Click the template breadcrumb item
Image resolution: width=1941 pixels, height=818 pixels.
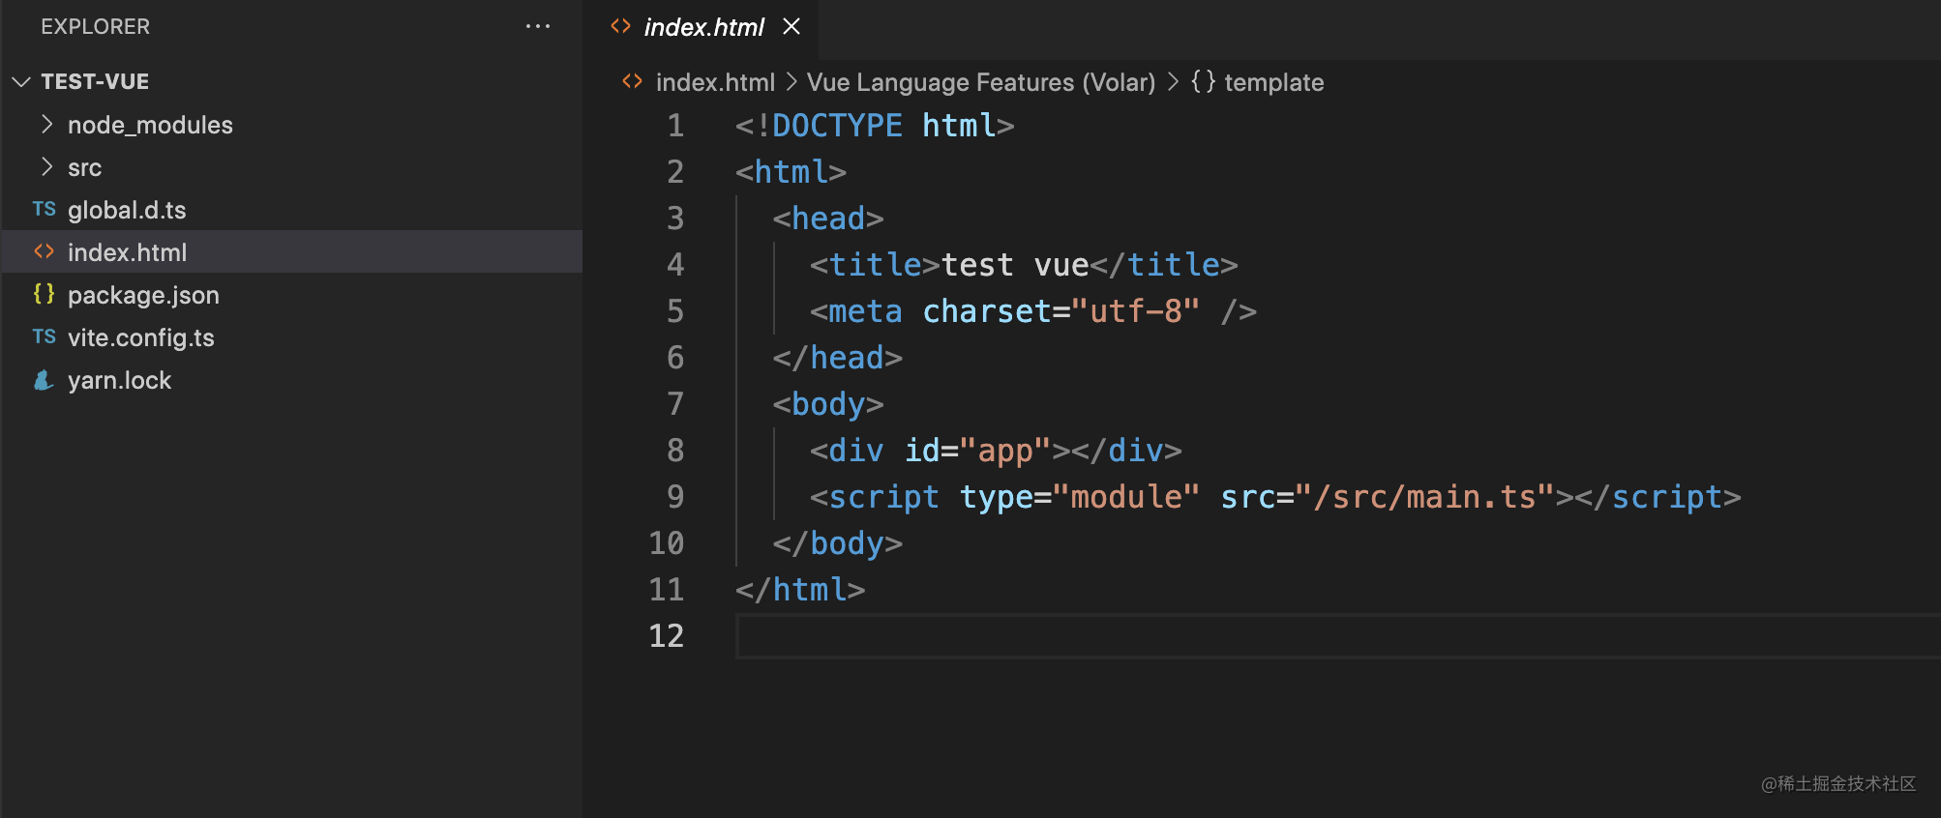(1273, 82)
